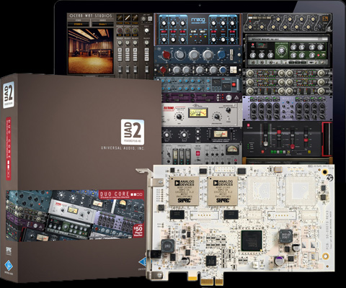Flip the power switch on the Teletronix compressor
346x288 pixels.
pos(229,119)
